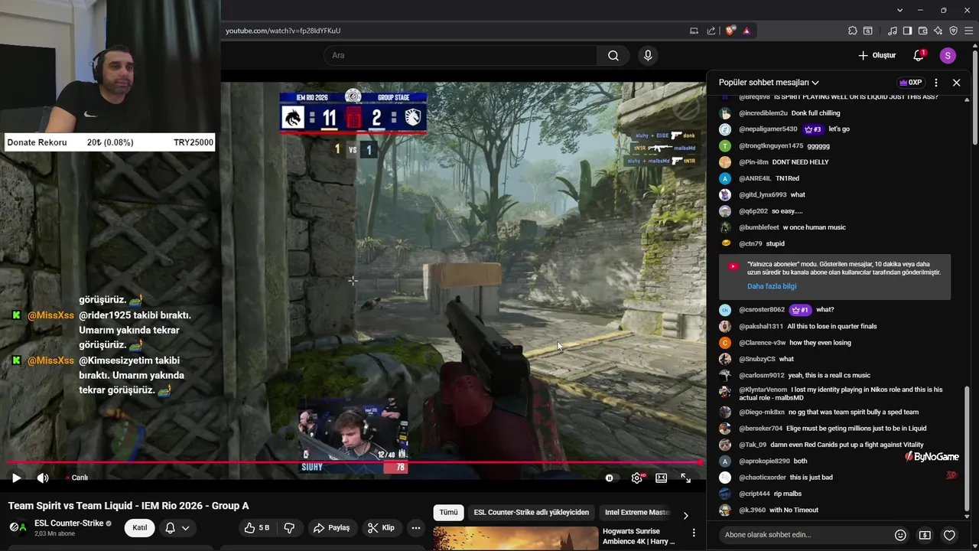Open the Leo AI sparkle icon
This screenshot has width=979, height=551.
(x=938, y=31)
